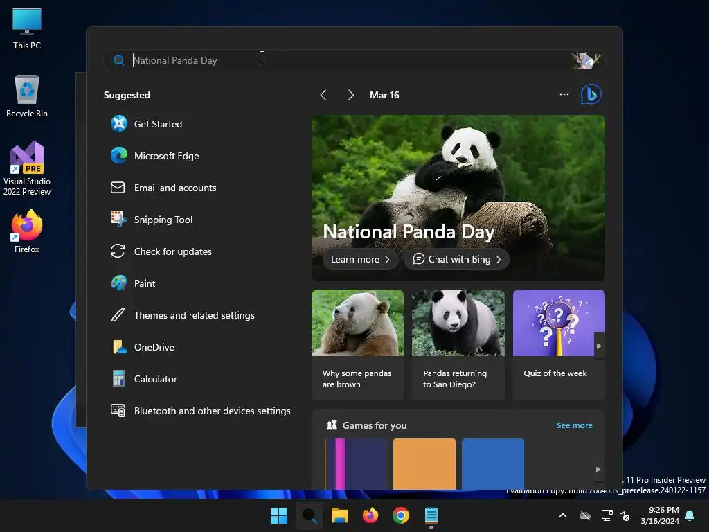709x532 pixels.
Task: Open the Quiz of the week card
Action: click(x=559, y=345)
